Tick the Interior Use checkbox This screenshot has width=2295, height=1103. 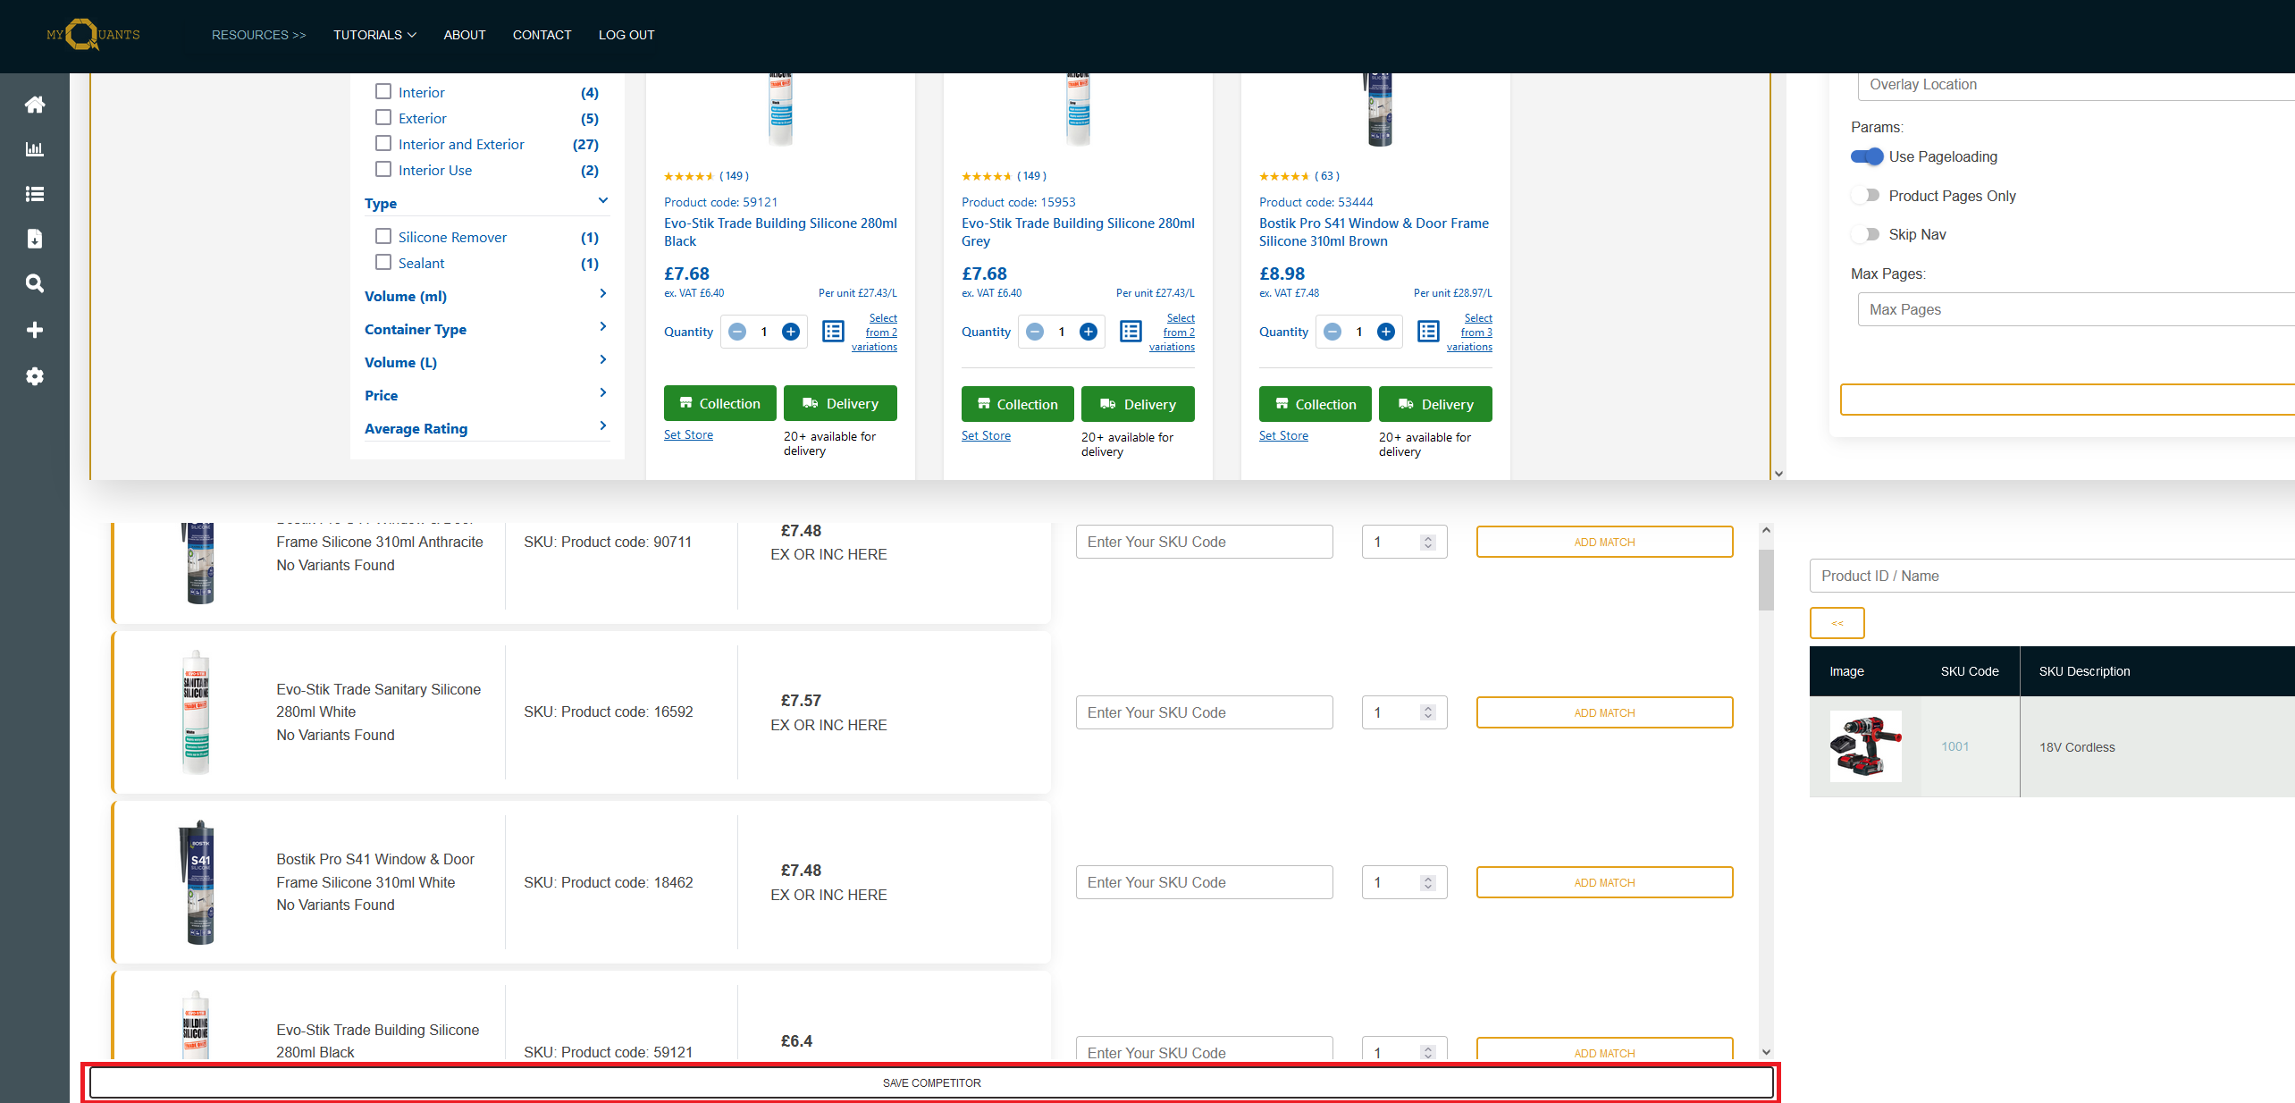click(383, 169)
